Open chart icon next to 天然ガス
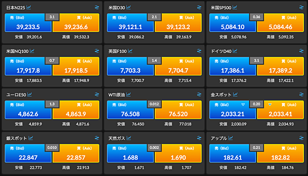Image resolution: width=308 pixels, height=176 pixels. coord(129,138)
